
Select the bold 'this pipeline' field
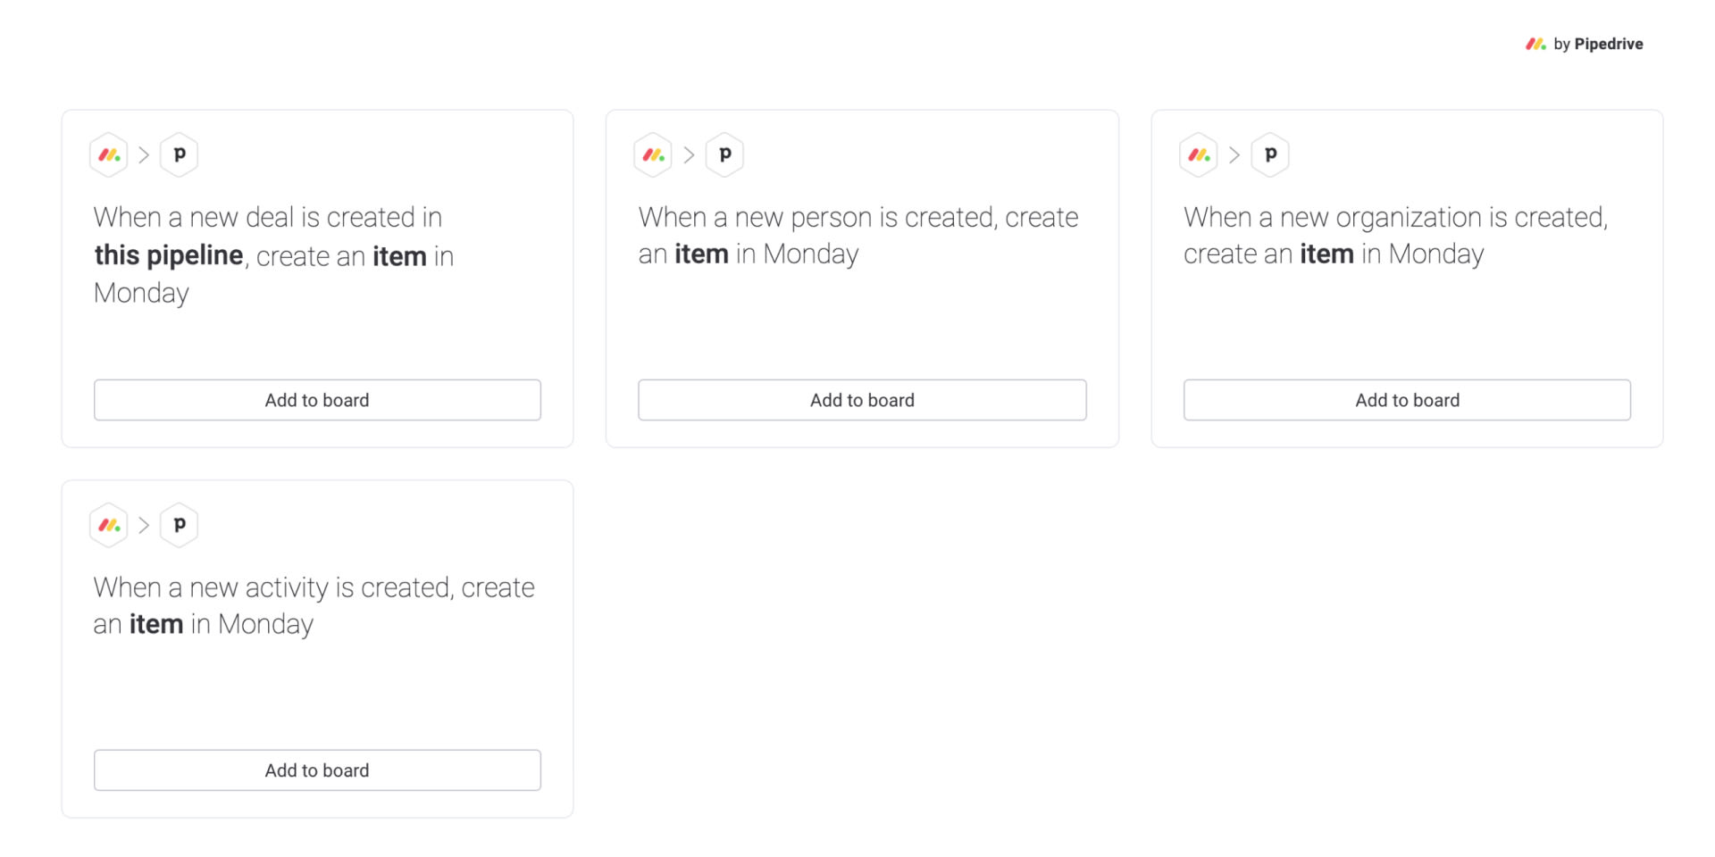169,256
